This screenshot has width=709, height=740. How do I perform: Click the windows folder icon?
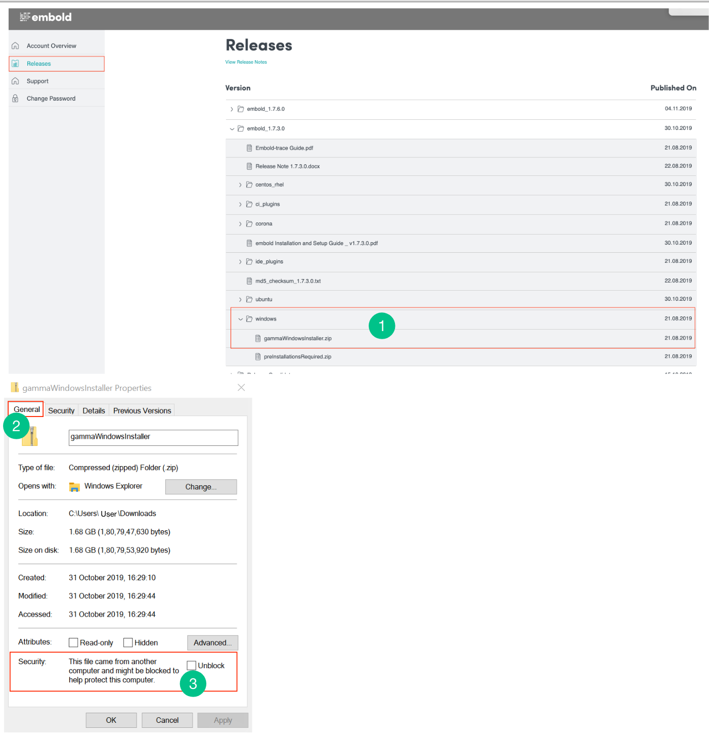[249, 319]
